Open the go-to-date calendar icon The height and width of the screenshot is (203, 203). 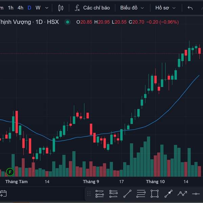3,194
